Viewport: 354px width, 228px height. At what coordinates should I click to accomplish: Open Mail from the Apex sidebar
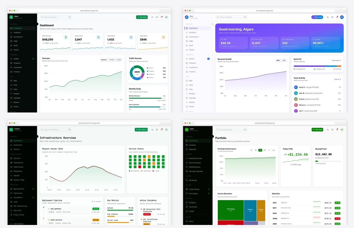[x=16, y=81]
